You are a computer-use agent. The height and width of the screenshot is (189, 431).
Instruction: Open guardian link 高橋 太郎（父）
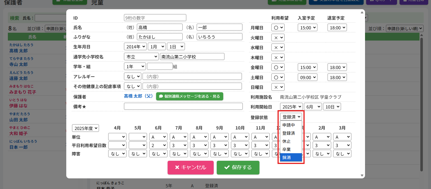click(138, 96)
